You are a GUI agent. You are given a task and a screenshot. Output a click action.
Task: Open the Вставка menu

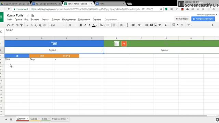[x=35, y=19]
